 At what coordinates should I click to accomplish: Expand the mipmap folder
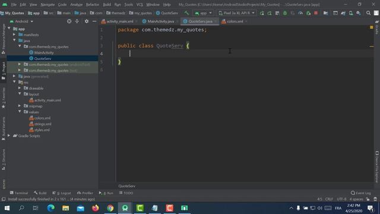coord(20,106)
